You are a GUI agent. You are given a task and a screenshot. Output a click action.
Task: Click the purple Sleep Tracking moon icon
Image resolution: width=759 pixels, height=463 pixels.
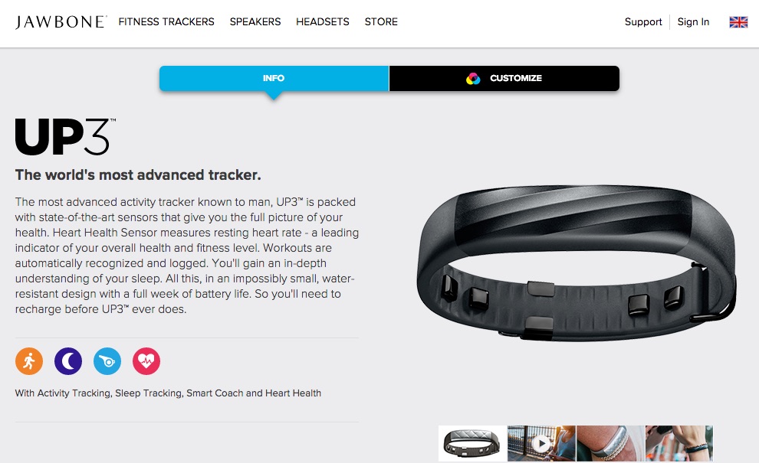[x=68, y=361]
